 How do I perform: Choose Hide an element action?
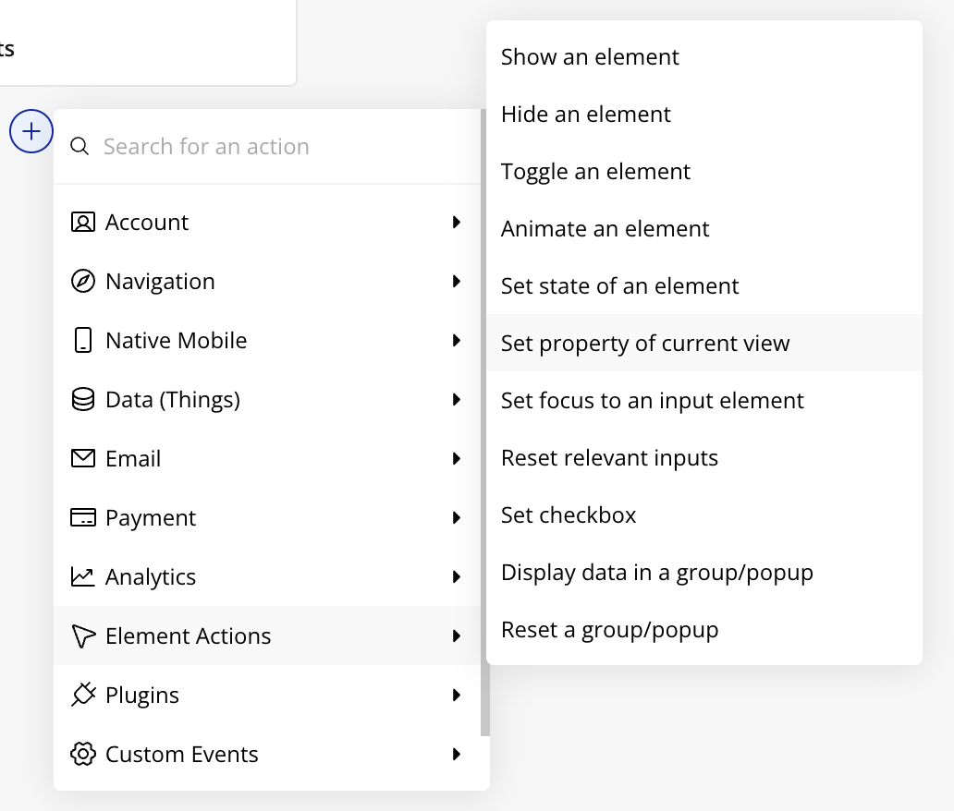point(704,115)
